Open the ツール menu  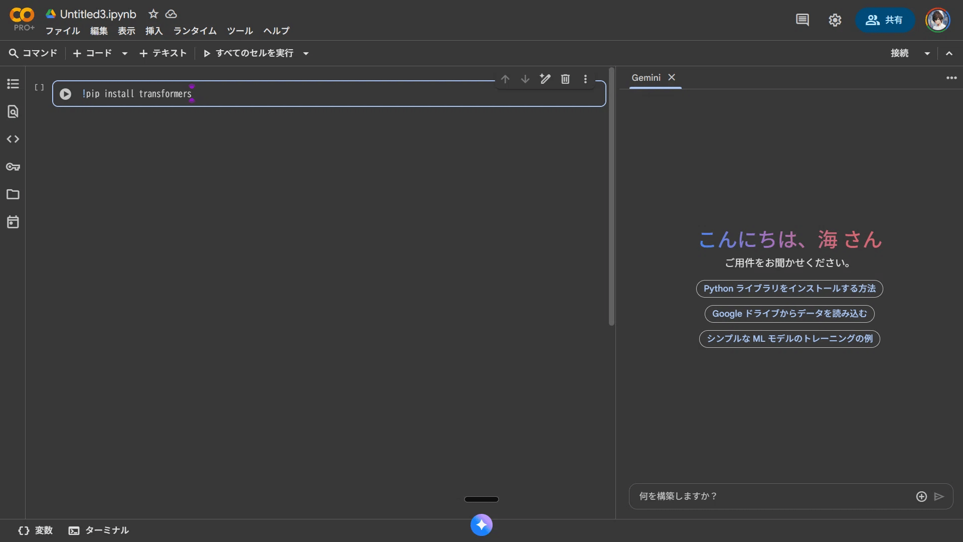(240, 31)
